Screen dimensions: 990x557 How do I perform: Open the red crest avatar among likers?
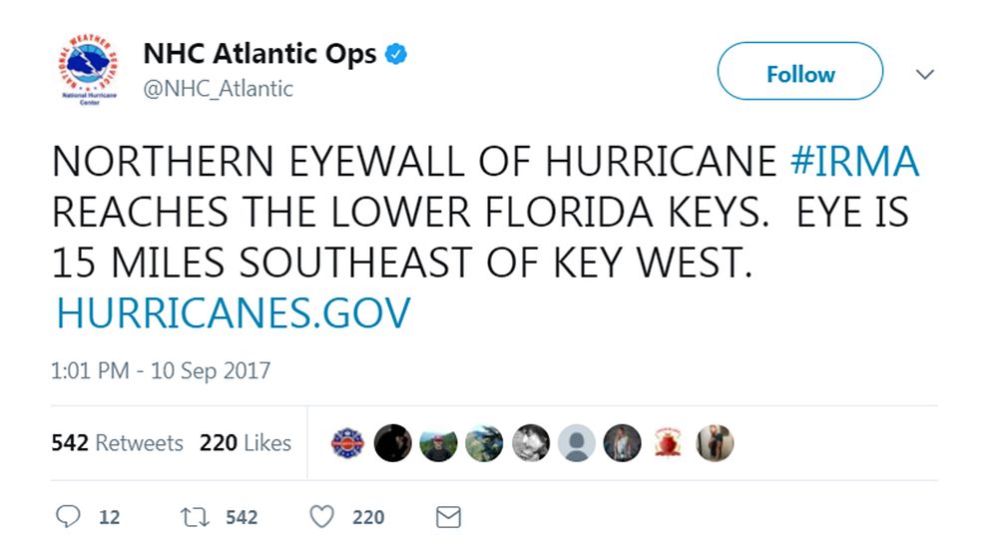tap(668, 442)
